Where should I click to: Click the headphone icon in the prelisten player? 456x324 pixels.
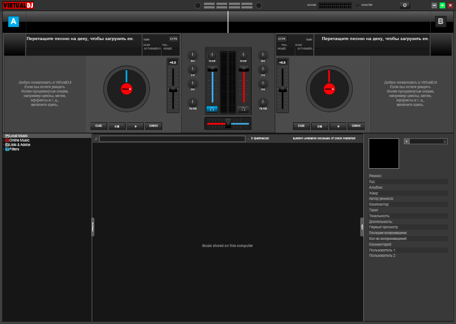pos(444,141)
